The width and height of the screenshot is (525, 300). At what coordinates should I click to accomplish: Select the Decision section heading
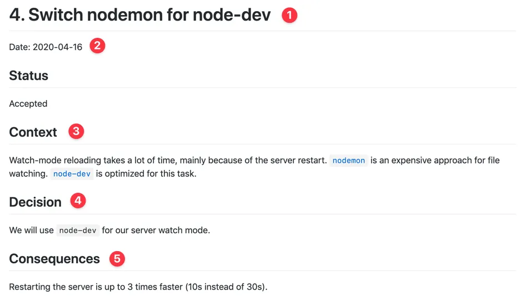tap(35, 202)
